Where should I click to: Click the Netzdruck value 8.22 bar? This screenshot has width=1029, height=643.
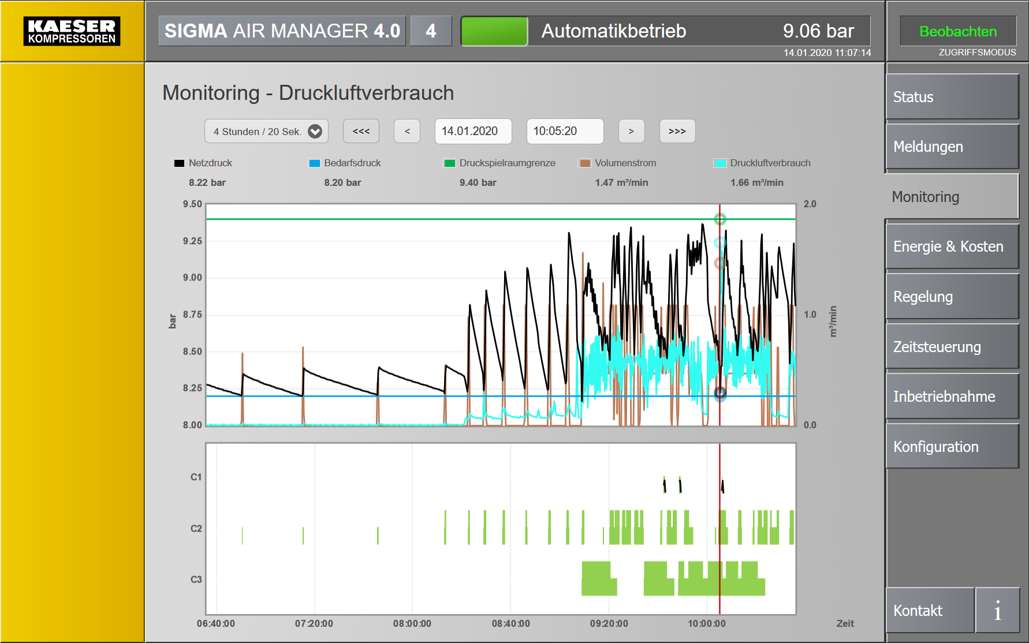pyautogui.click(x=207, y=182)
